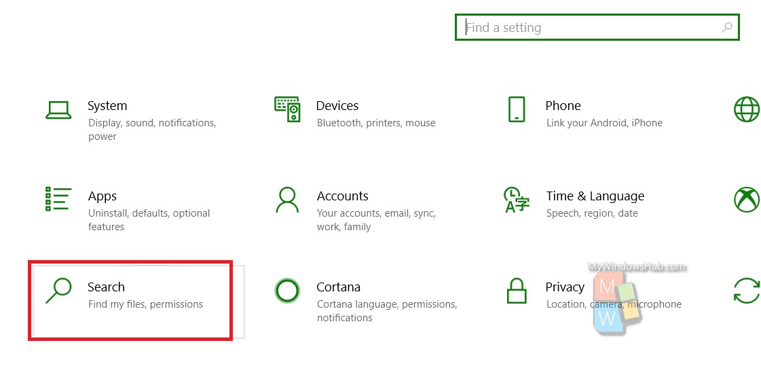Click the System laptop icon

[58, 110]
